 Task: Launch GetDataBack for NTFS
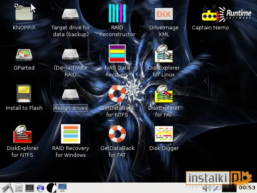tap(117, 94)
